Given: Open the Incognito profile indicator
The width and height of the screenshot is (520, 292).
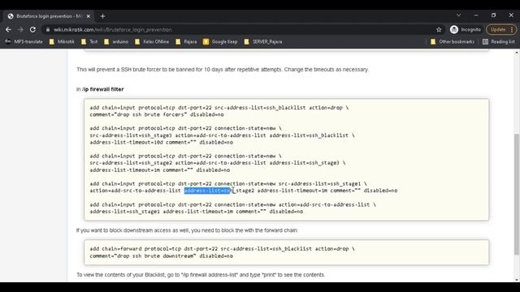Looking at the screenshot, I should [x=466, y=29].
